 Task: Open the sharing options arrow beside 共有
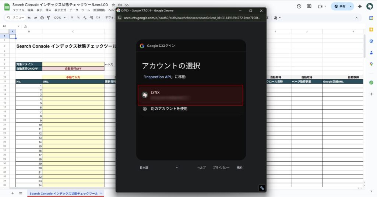pos(350,6)
